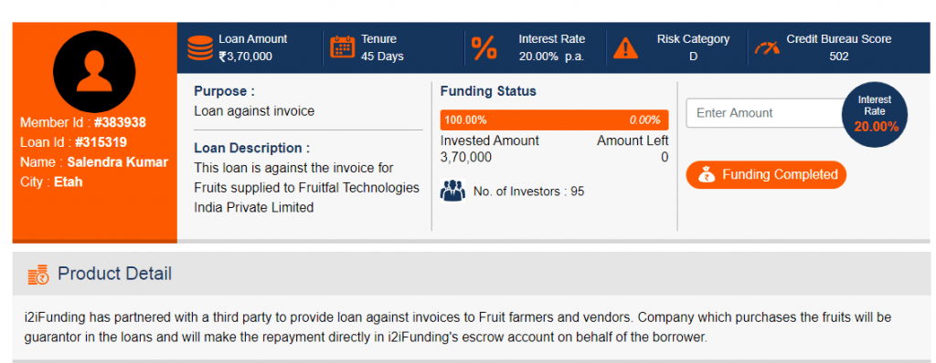Click the borrower name Salendra Kumar
Screen dimensions: 936x363
118,162
